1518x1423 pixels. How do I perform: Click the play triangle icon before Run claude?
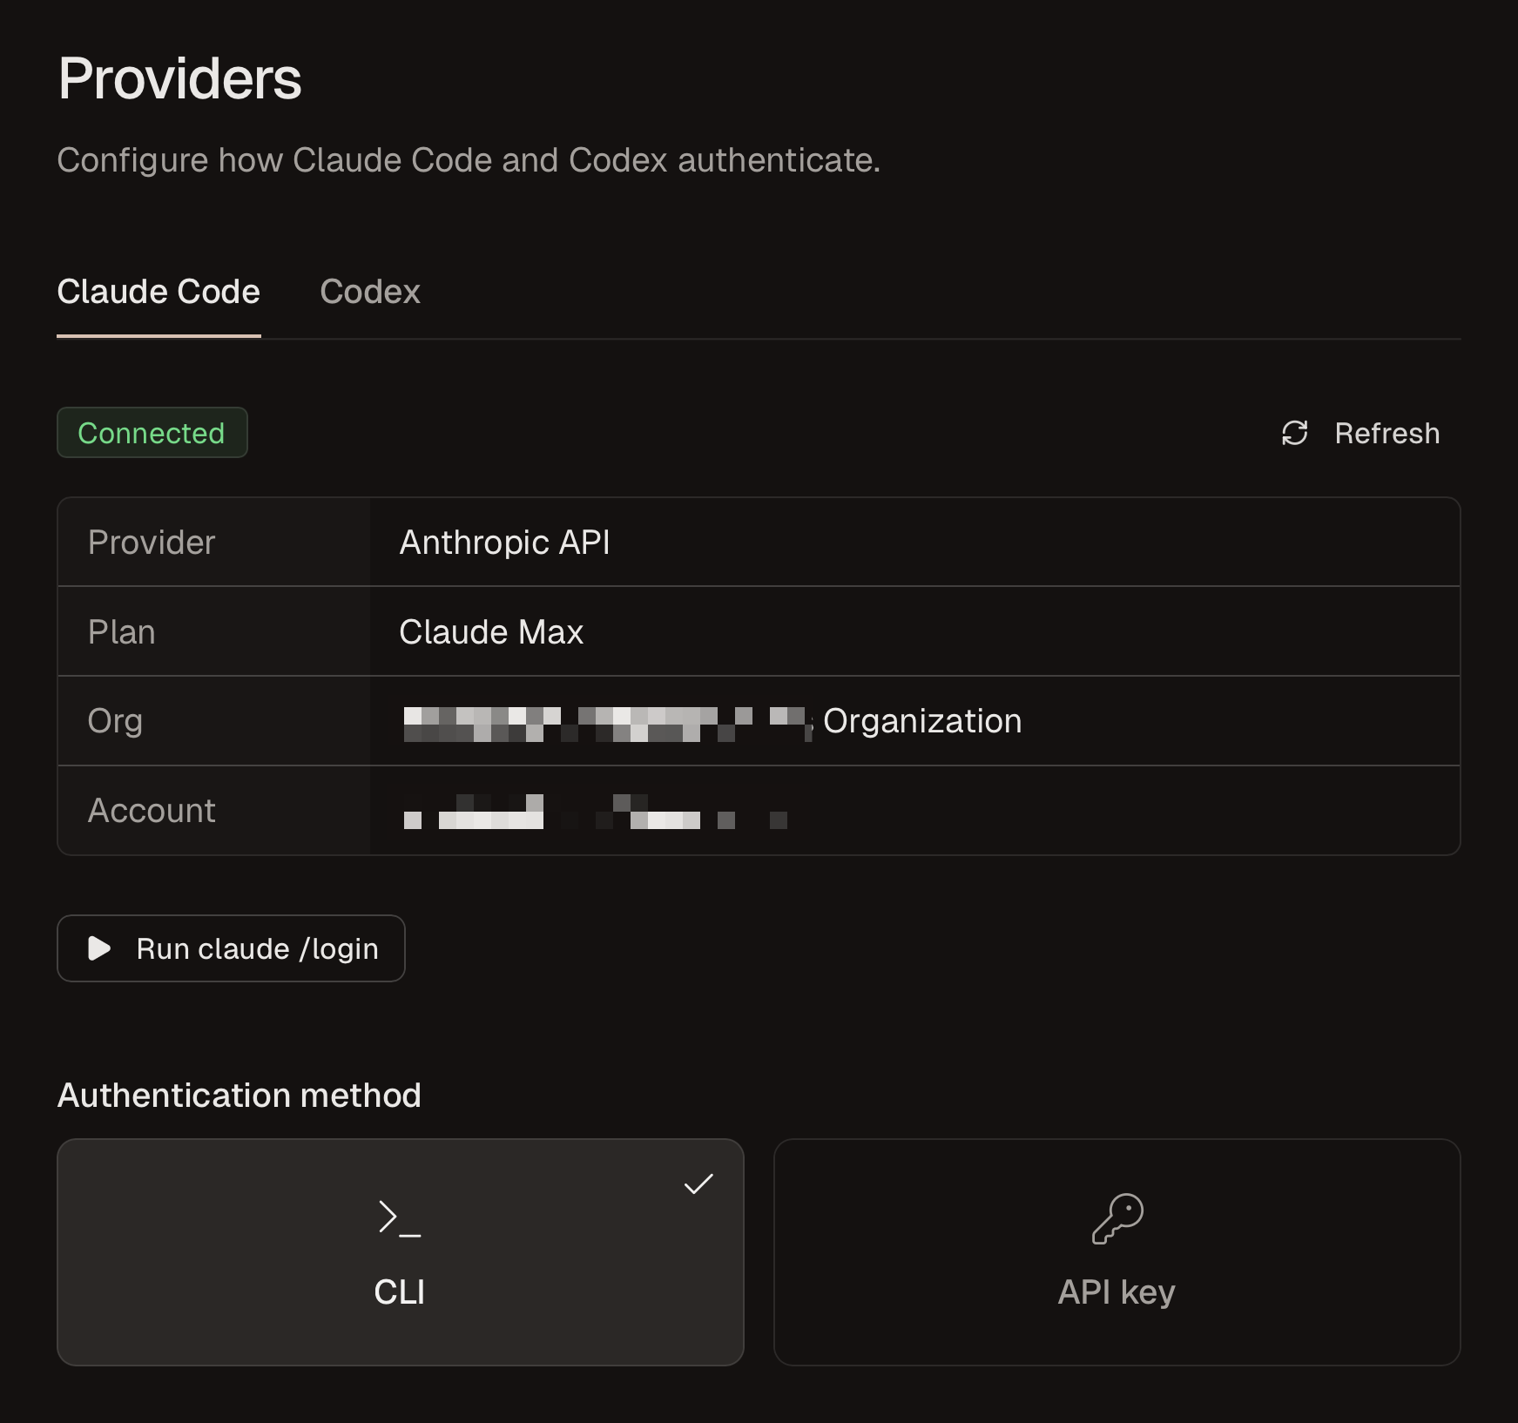click(99, 948)
